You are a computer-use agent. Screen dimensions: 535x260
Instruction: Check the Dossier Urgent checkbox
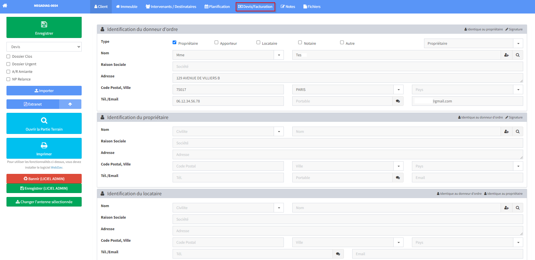(8, 64)
